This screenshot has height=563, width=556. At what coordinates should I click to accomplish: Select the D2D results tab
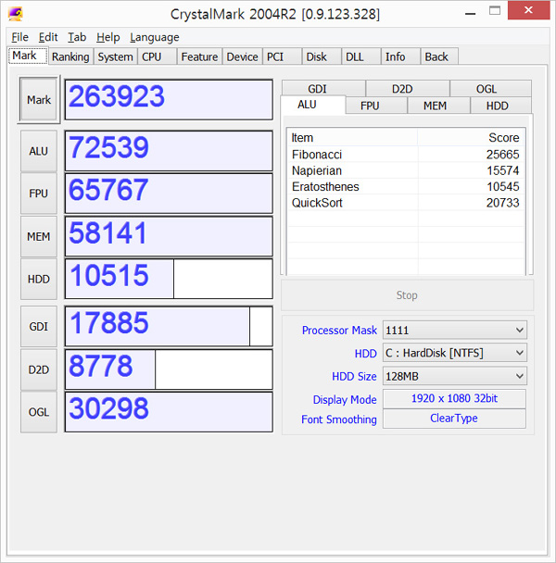click(408, 88)
